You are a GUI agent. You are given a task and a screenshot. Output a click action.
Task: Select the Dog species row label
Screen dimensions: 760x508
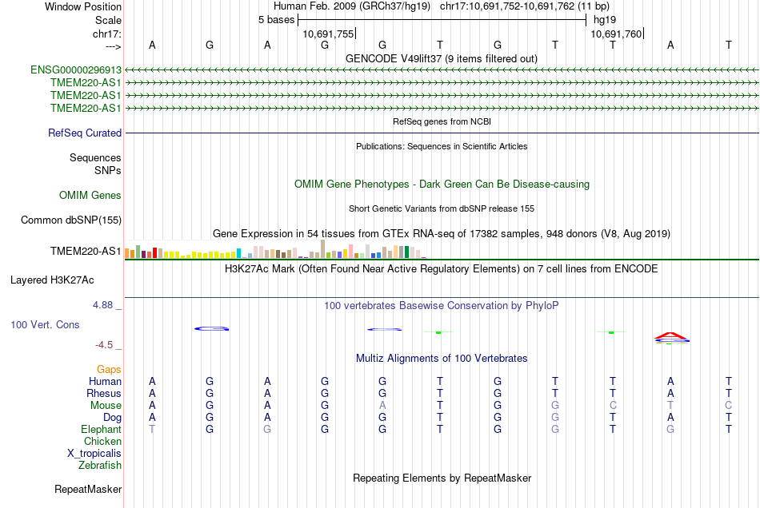(x=112, y=418)
